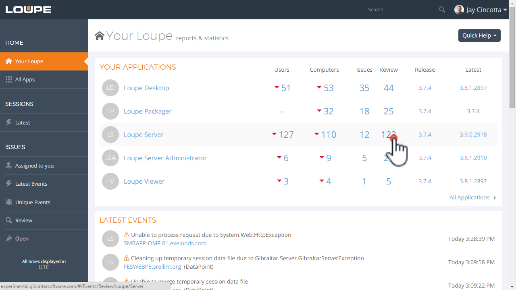The width and height of the screenshot is (516, 290).
Task: Open the Loupe Desktop application link
Action: [146, 88]
